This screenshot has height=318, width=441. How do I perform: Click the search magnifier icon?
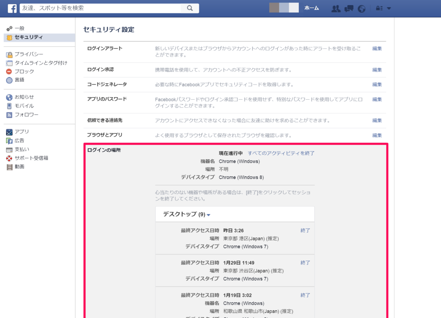tap(190, 8)
